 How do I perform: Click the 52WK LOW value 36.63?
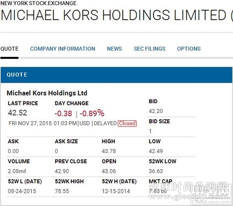156,171
